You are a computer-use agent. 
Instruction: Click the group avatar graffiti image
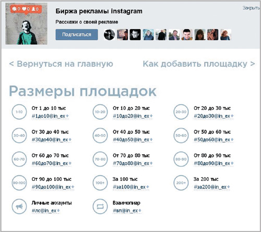tap(26, 23)
